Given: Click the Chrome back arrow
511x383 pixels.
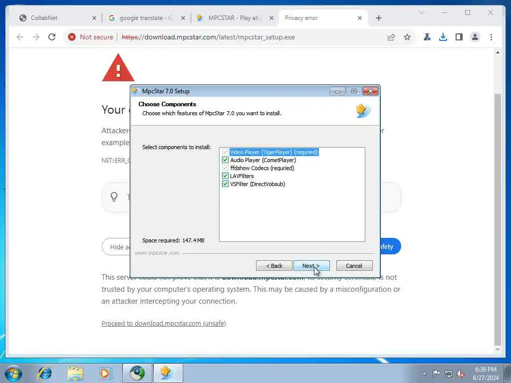Looking at the screenshot, I should (x=20, y=37).
